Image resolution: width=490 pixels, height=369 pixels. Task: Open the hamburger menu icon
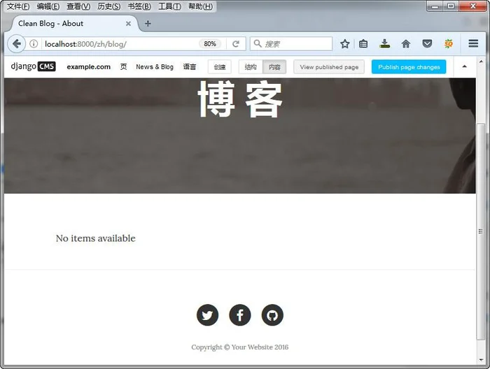click(x=473, y=43)
